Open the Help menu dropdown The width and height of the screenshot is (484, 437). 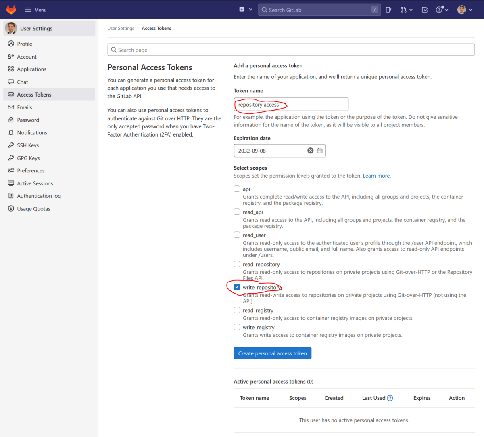coord(442,10)
